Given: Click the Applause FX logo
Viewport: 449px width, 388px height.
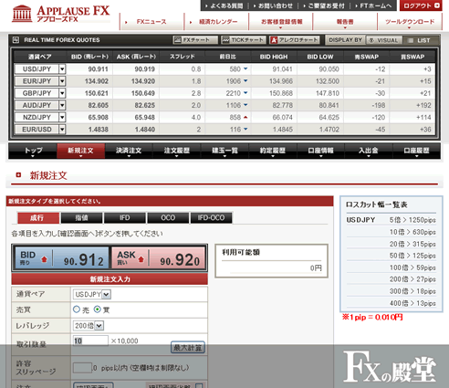Looking at the screenshot, I should tap(61, 14).
